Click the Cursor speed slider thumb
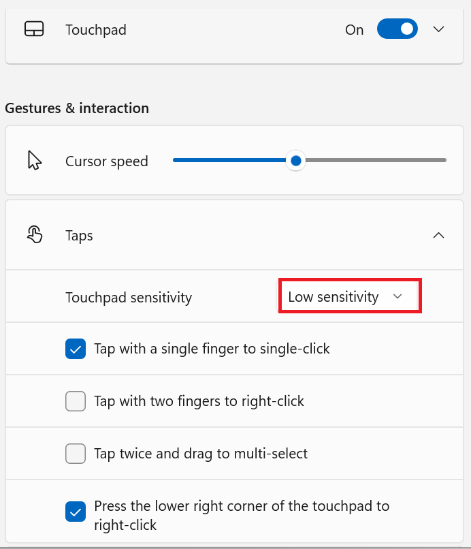471x549 pixels. 295,161
